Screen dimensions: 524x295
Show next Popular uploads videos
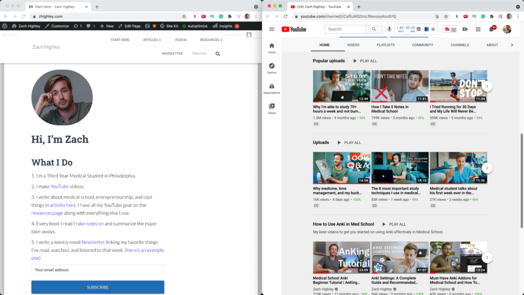point(487,86)
